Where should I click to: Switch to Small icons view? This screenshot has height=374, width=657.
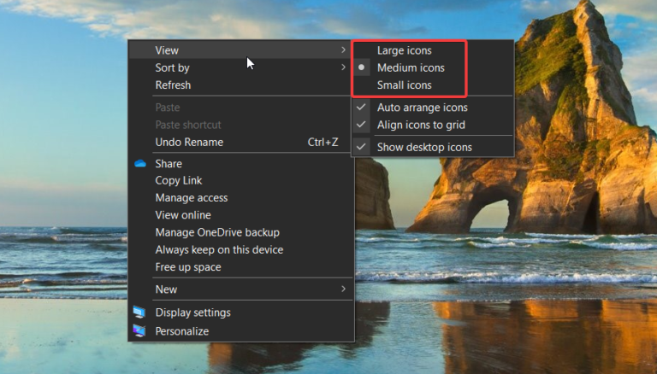(x=404, y=85)
